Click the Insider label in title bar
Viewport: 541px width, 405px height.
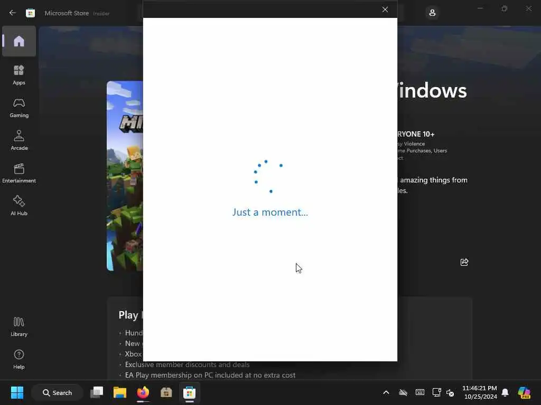[x=101, y=13]
